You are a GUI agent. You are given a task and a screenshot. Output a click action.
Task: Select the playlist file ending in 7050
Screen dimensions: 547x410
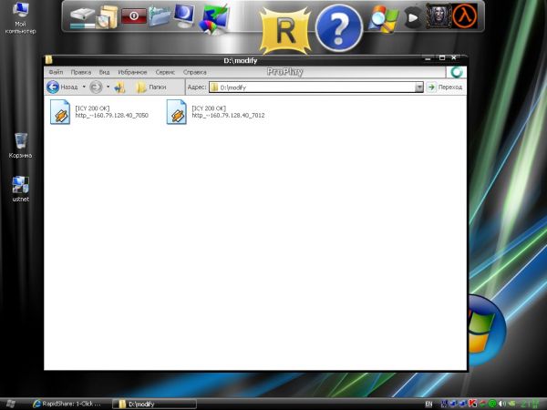(99, 112)
